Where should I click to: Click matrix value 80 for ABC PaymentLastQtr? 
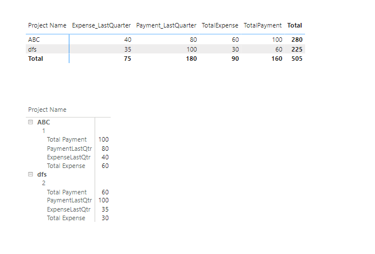(105, 149)
